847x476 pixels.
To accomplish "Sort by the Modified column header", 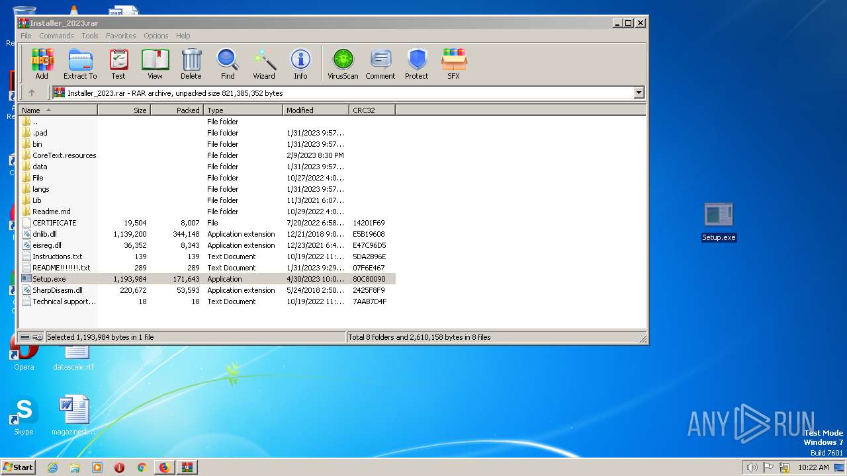I will [316, 110].
